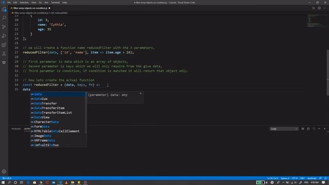Open Windows taskbar search
The height and width of the screenshot is (185, 329).
pyautogui.click(x=9, y=182)
